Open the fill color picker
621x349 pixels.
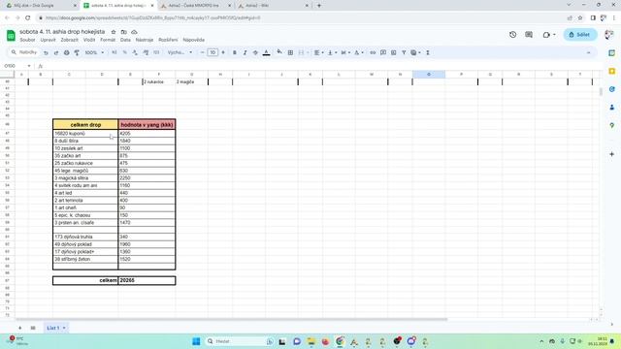[279, 52]
